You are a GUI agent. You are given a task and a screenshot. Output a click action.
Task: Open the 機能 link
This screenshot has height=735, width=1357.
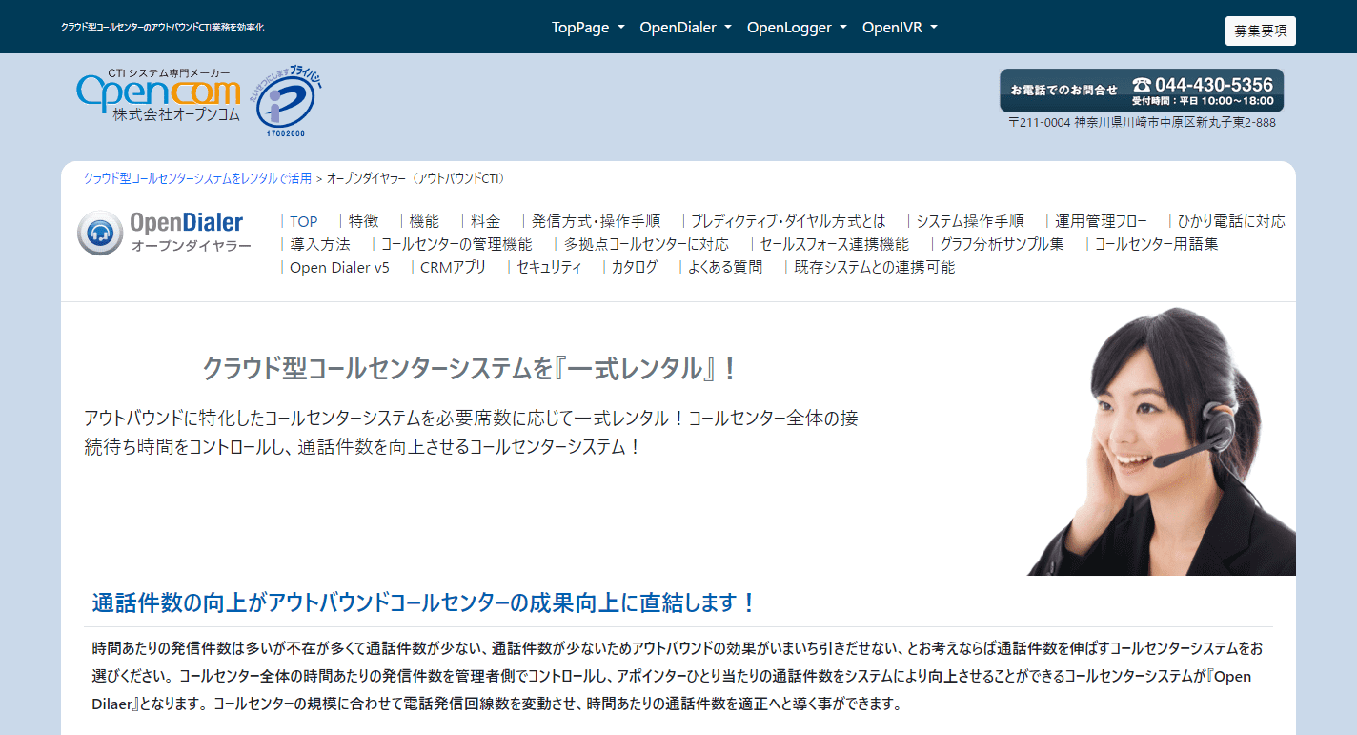424,221
